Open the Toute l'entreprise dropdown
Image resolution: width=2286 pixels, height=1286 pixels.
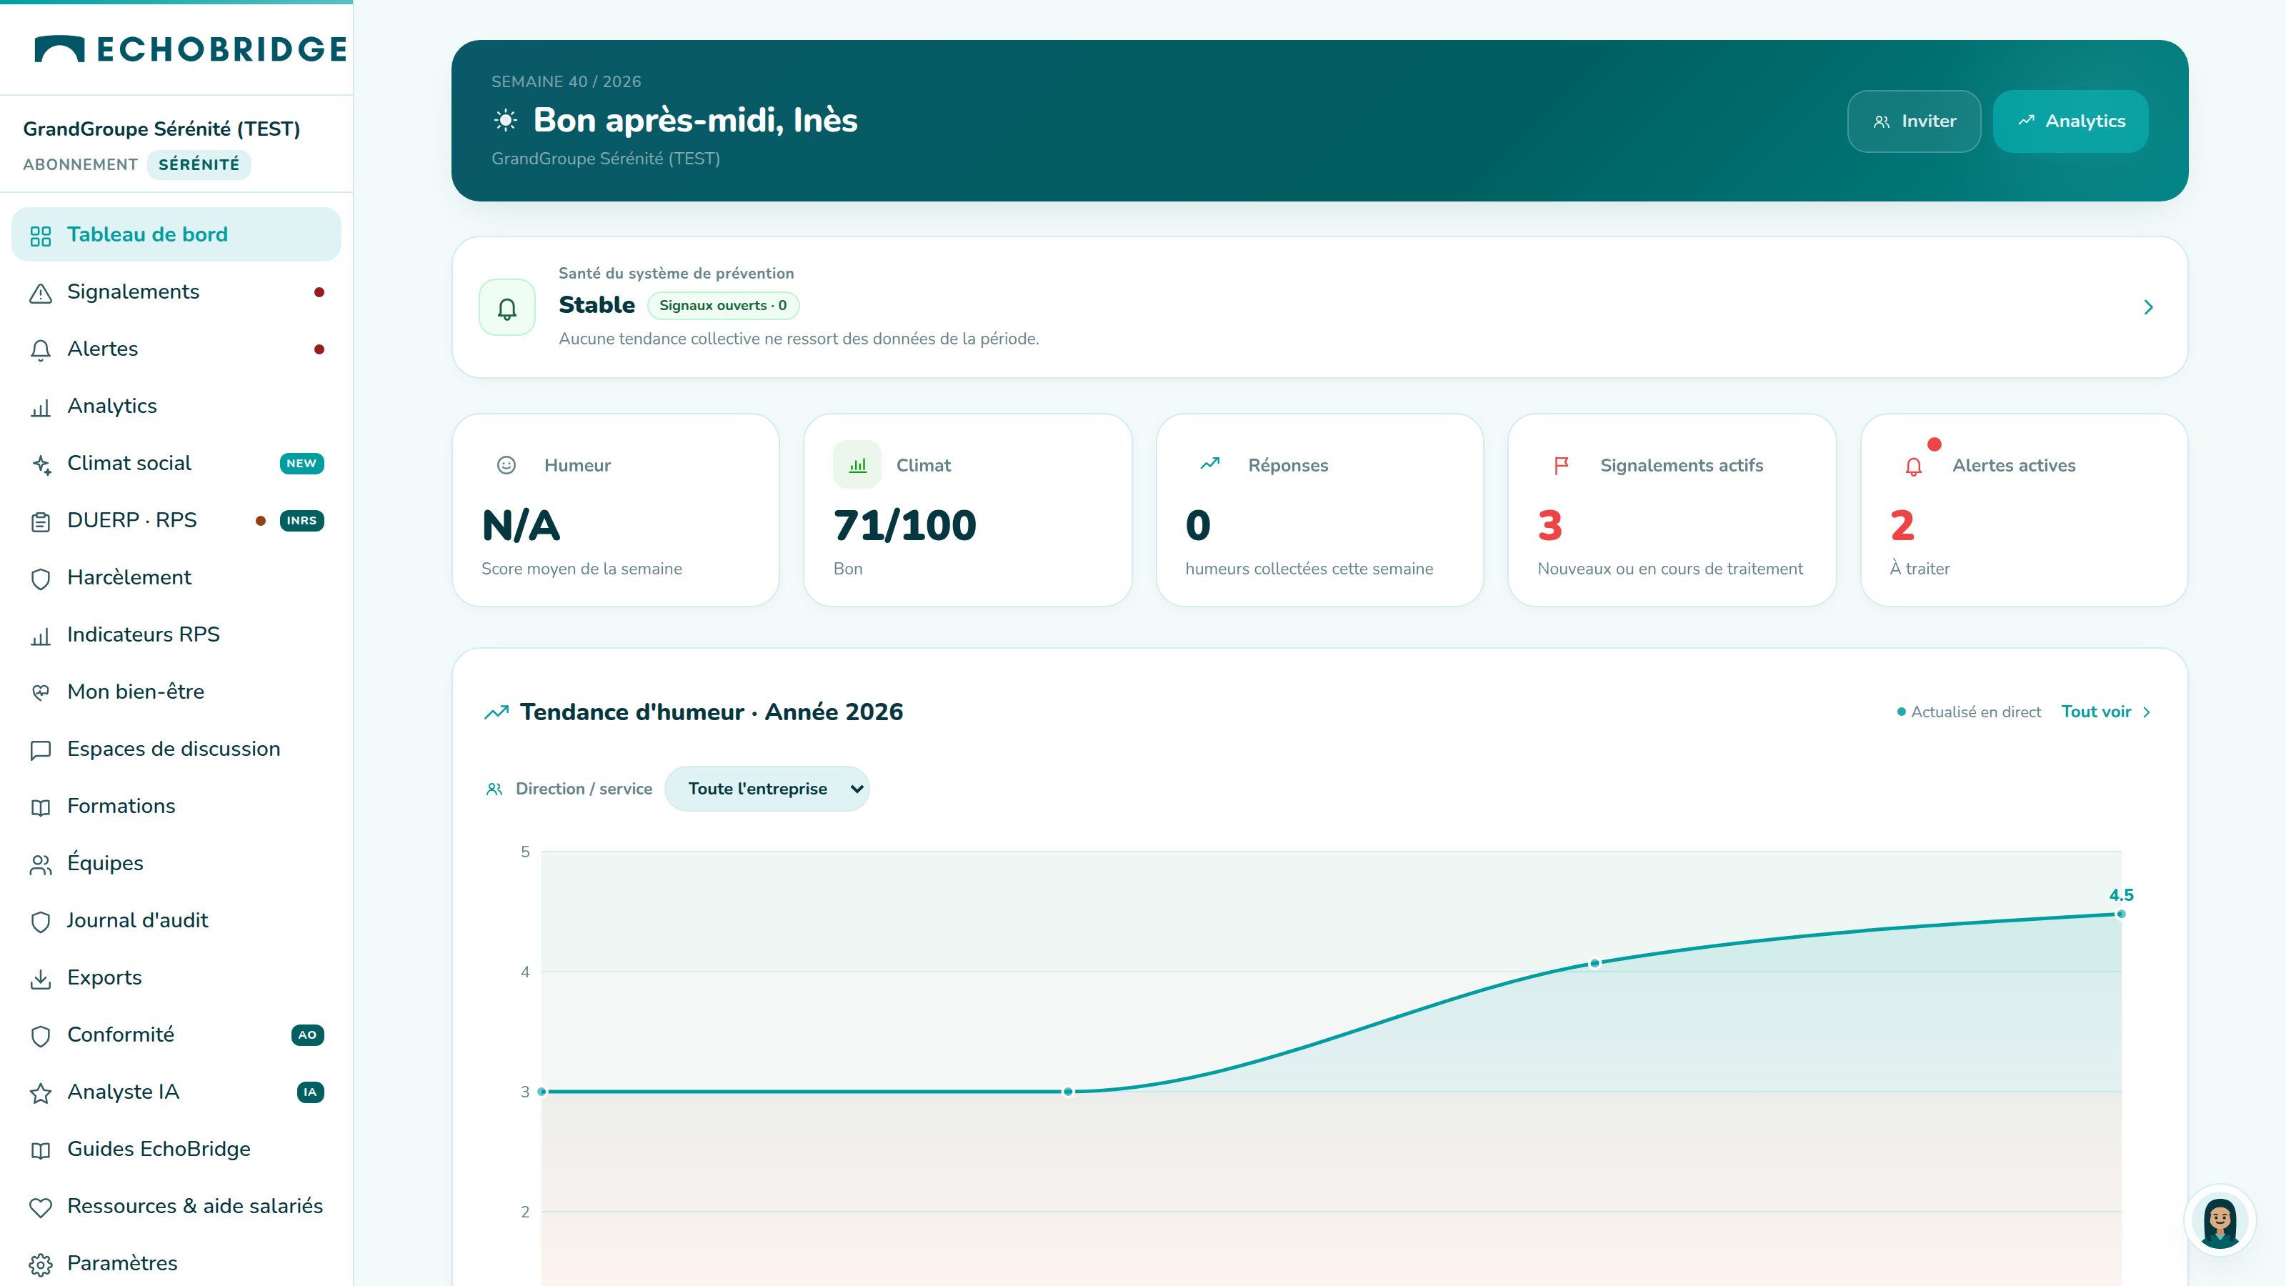click(767, 789)
